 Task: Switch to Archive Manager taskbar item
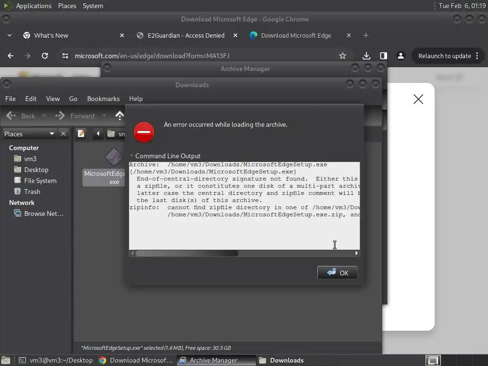point(216,360)
